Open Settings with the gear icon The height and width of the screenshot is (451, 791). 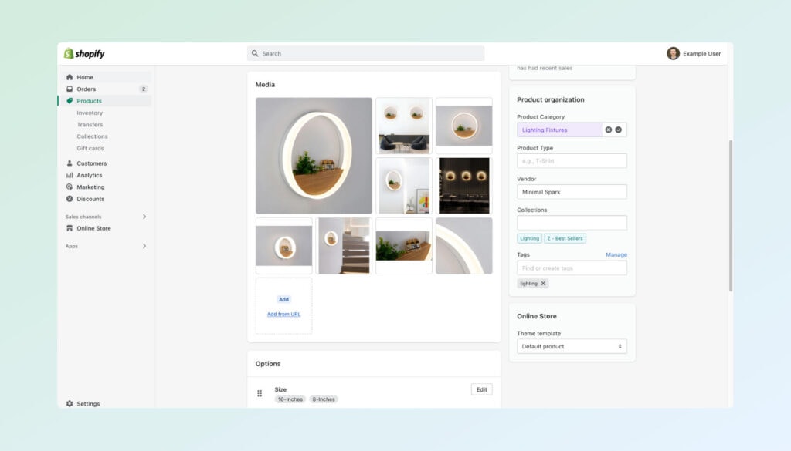tap(70, 403)
